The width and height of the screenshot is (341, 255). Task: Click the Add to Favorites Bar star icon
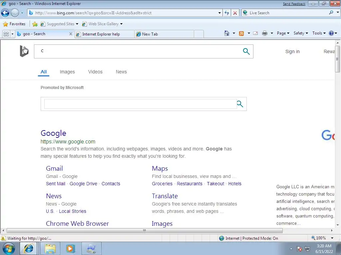click(x=35, y=24)
